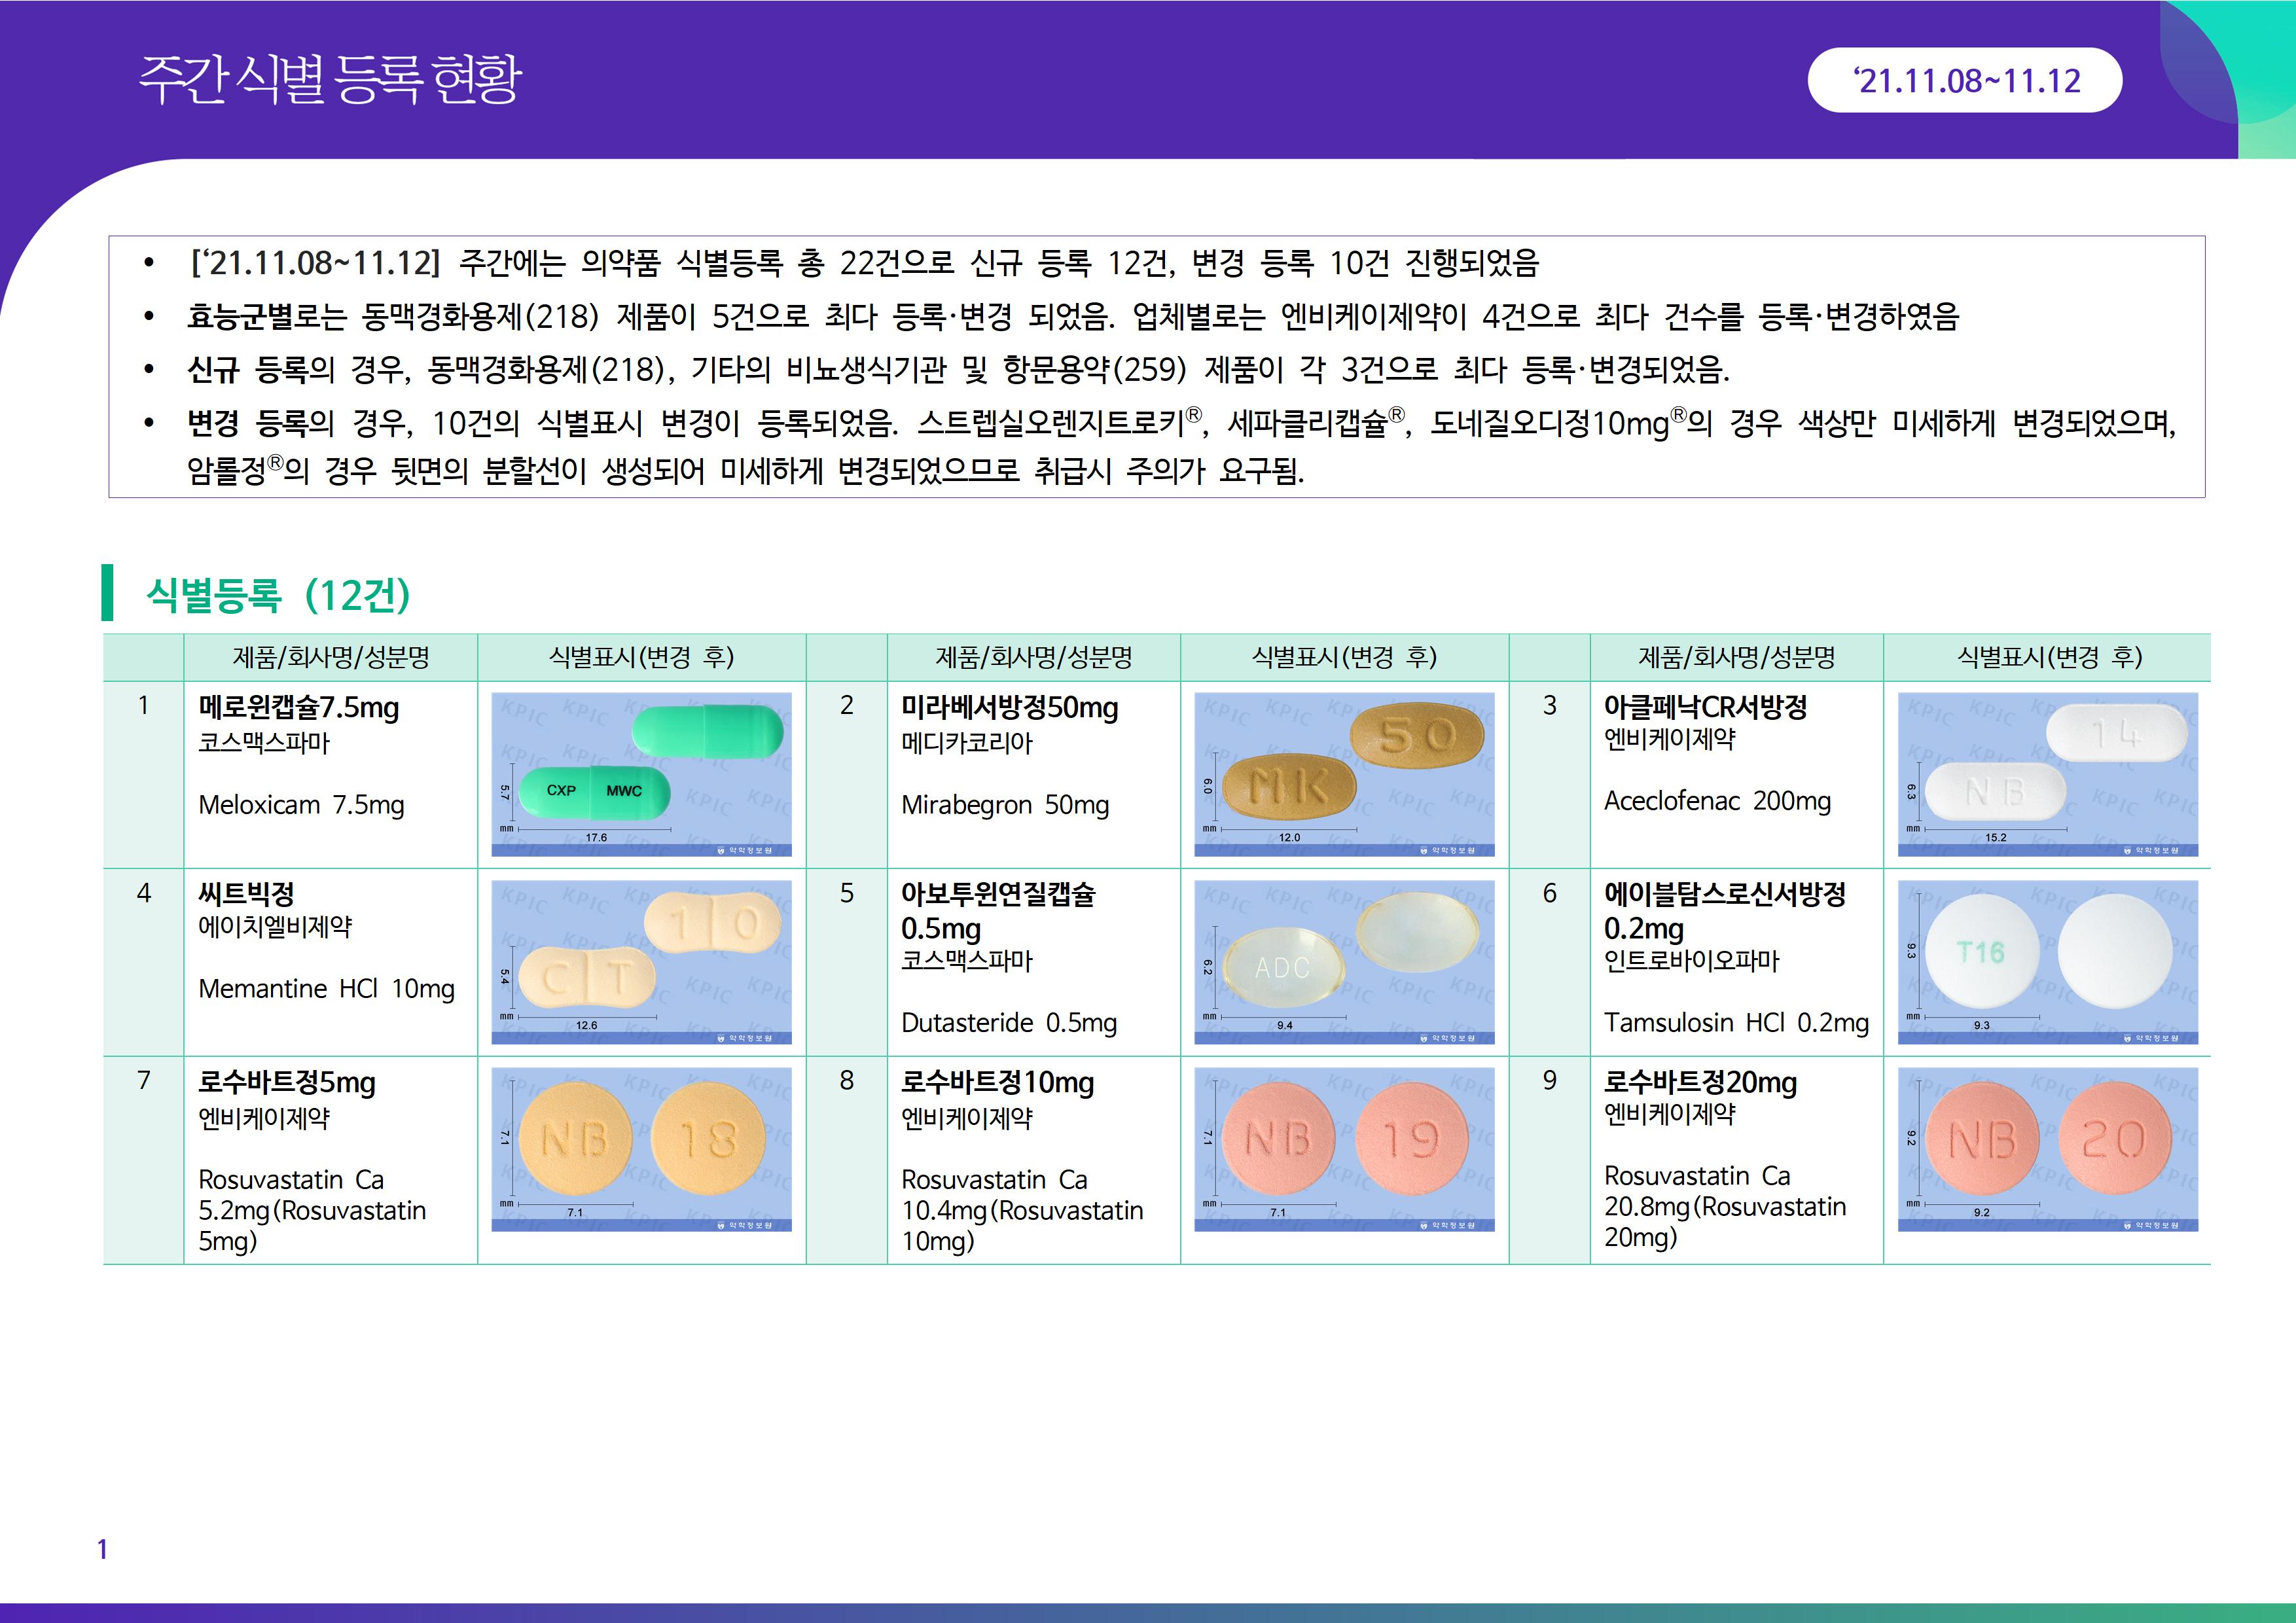
Task: Click the NB 18 yellow tablet image
Action: pos(641,1148)
